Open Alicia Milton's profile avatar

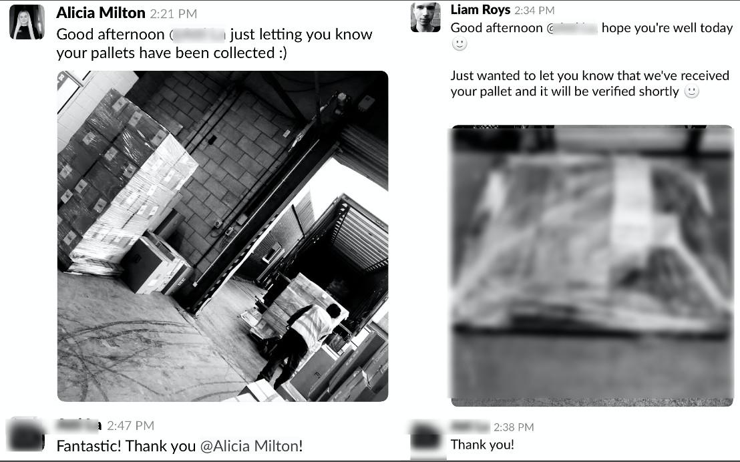(27, 22)
